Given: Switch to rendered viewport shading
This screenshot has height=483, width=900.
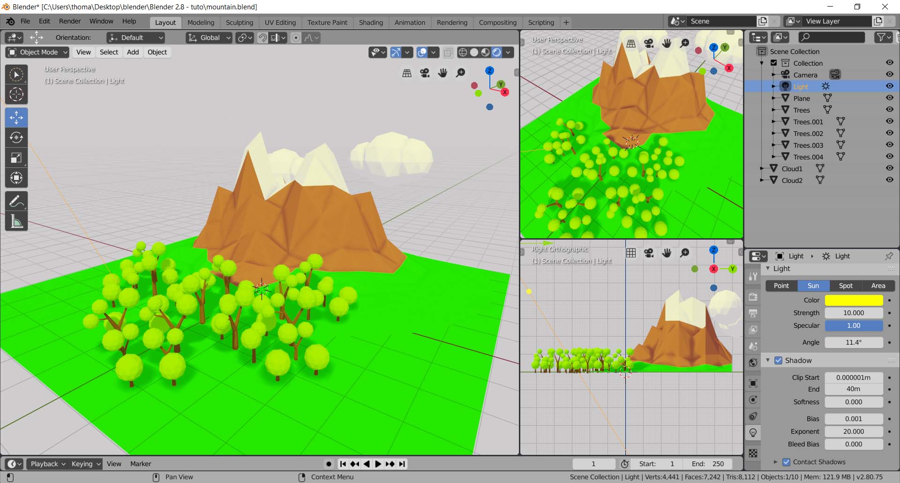Looking at the screenshot, I should (497, 52).
